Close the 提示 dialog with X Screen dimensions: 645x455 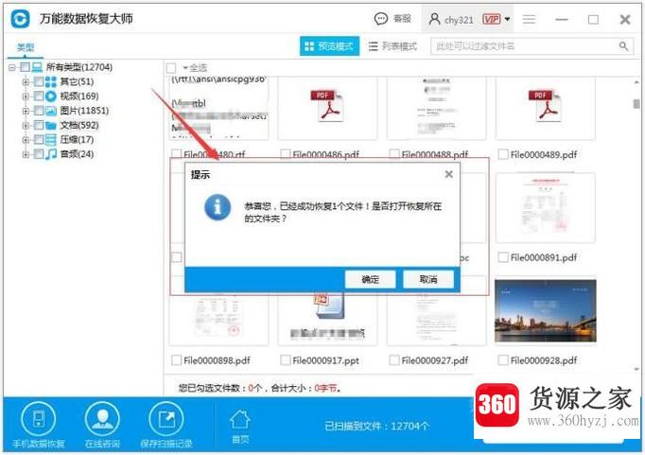449,174
